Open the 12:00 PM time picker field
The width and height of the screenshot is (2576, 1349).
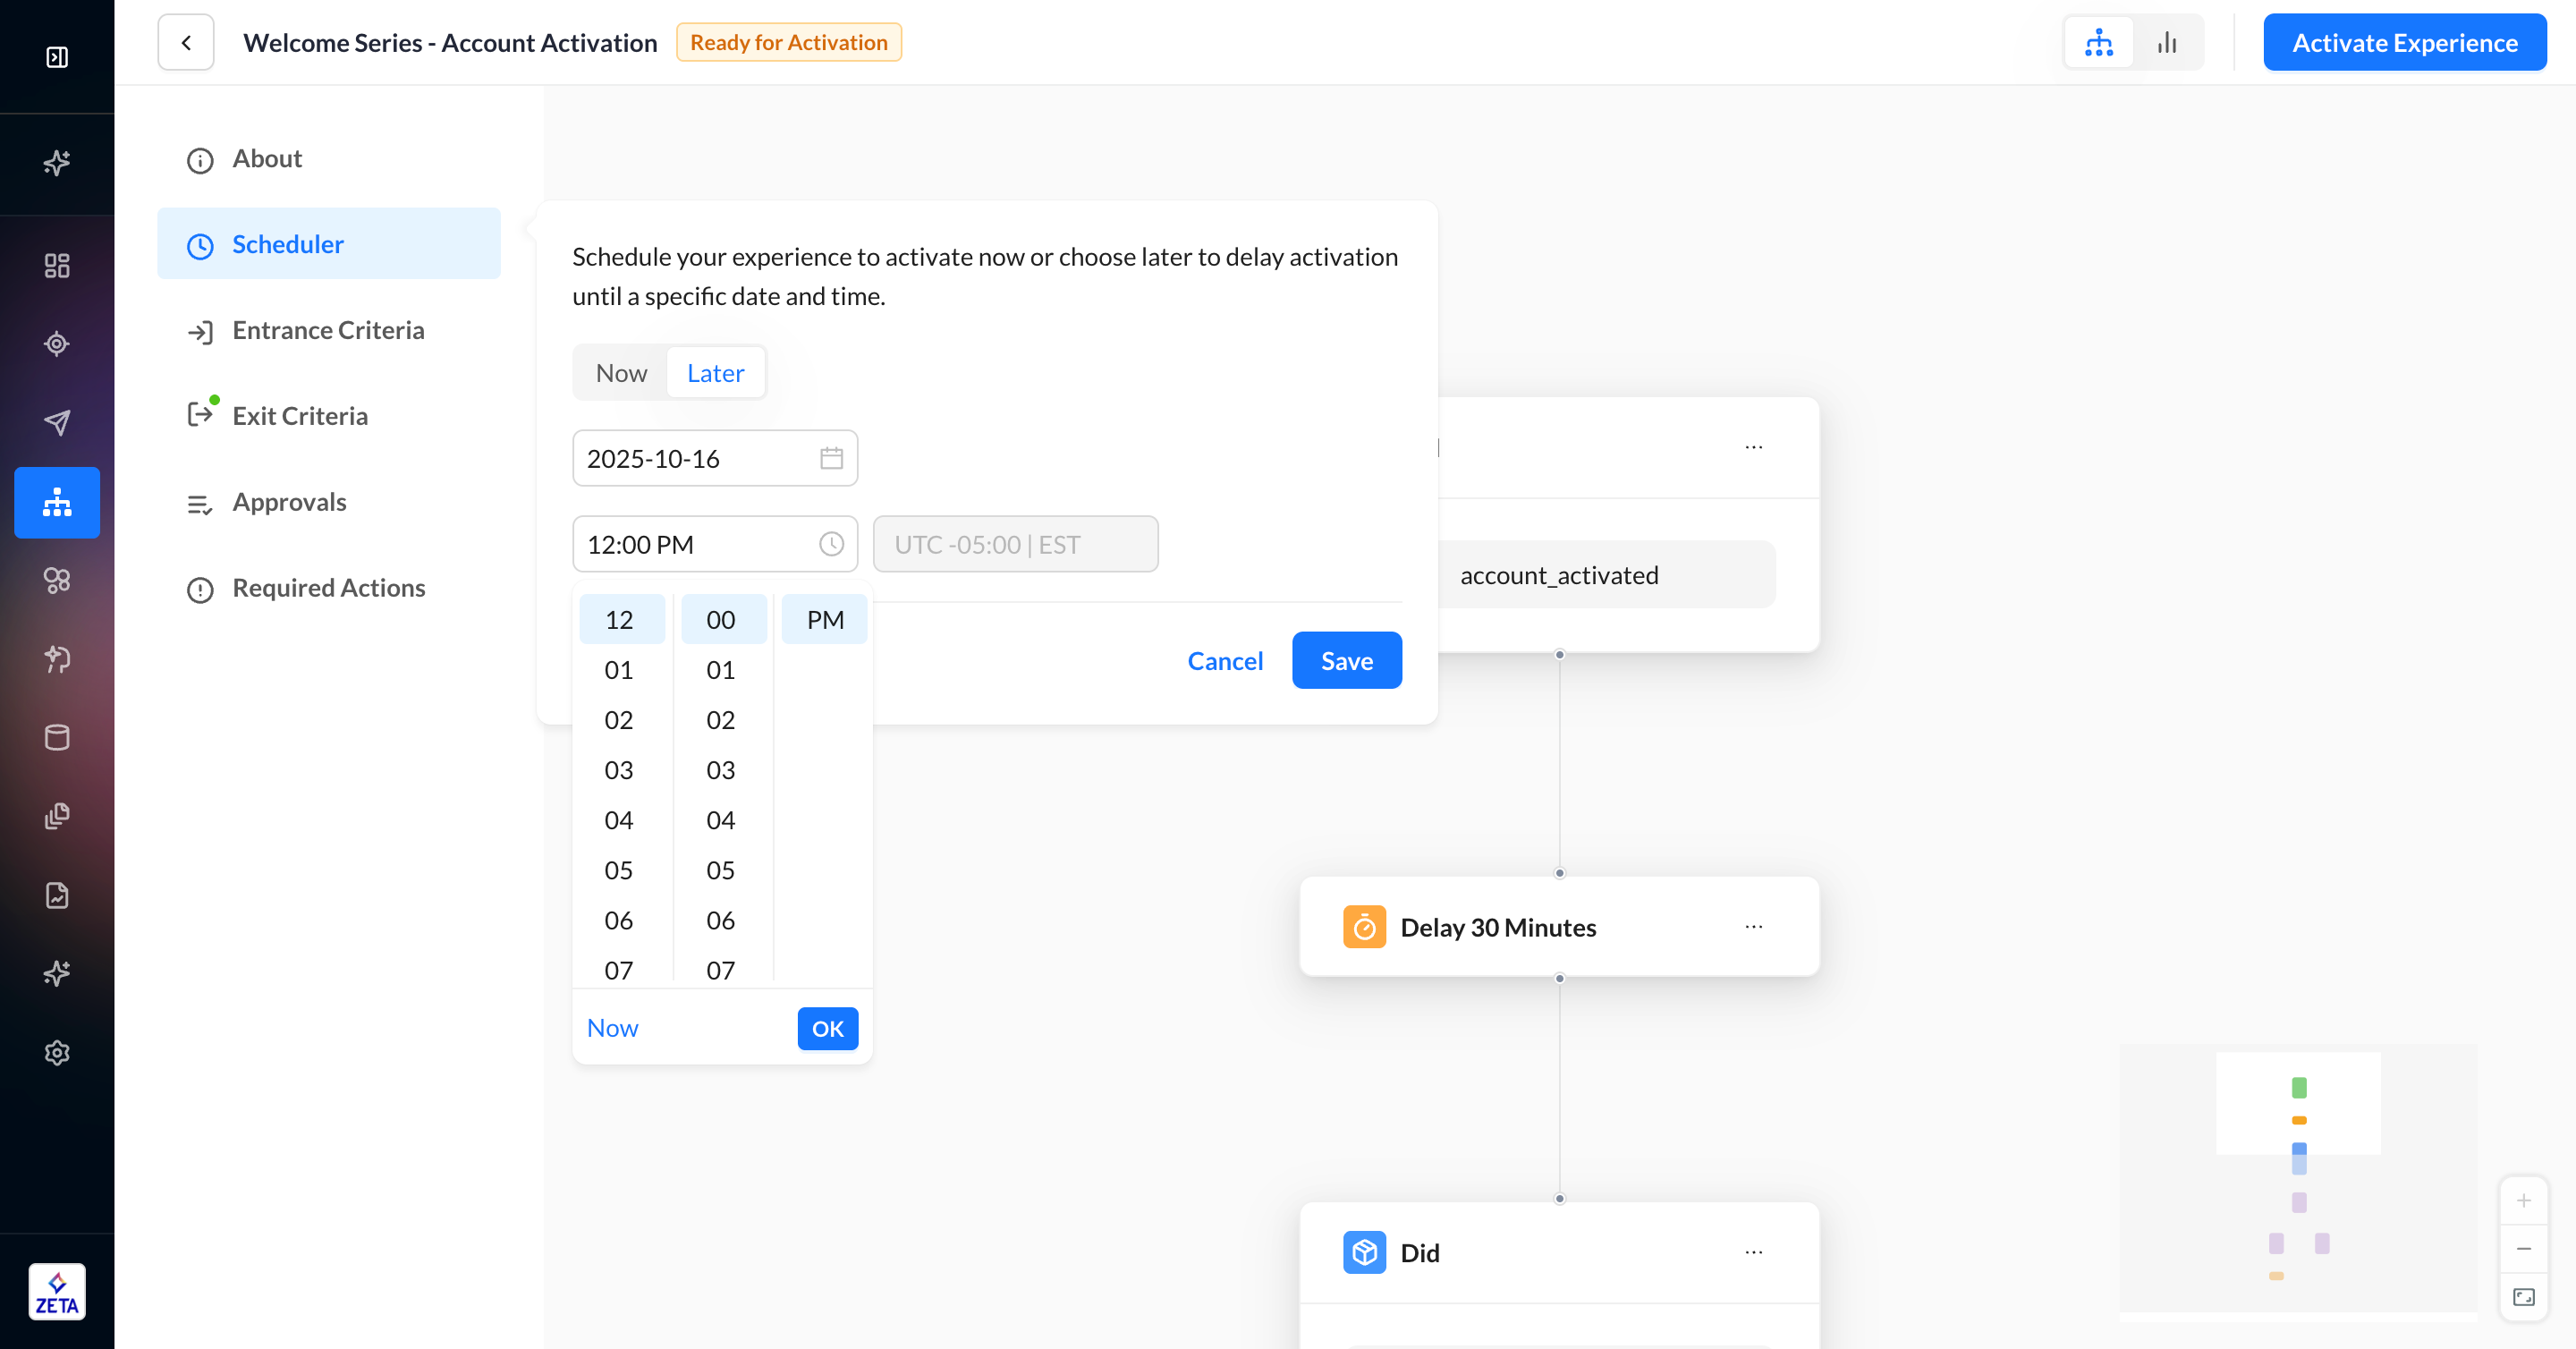coord(700,544)
